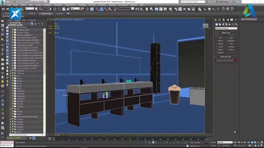This screenshot has width=264, height=148.
Task: Open the Graph Editors menu
Action: point(70,5)
